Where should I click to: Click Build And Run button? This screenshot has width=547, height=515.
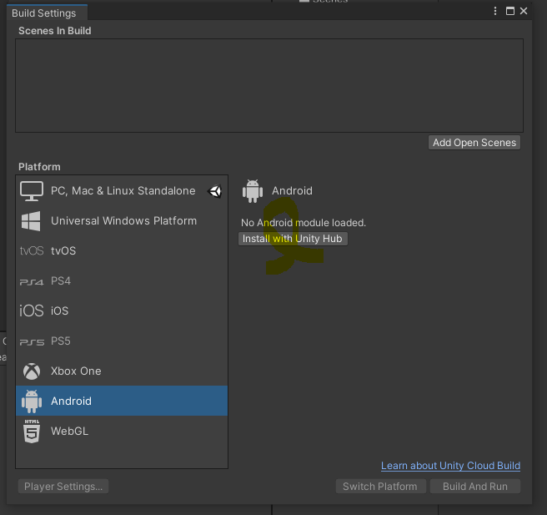(475, 487)
